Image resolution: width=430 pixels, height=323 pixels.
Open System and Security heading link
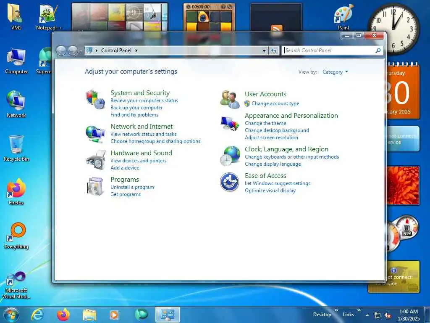(140, 93)
